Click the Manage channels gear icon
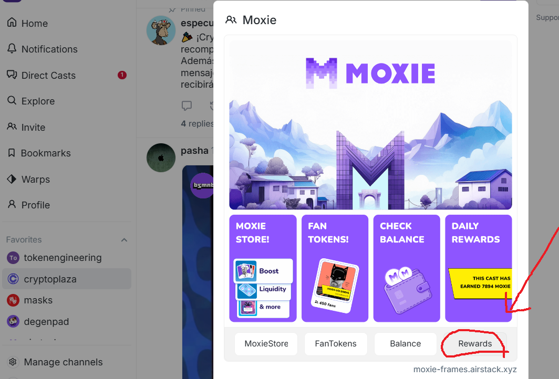Viewport: 559px width, 379px height. pyautogui.click(x=13, y=362)
